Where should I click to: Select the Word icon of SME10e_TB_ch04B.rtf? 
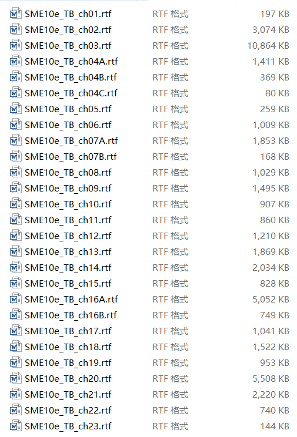[15, 77]
